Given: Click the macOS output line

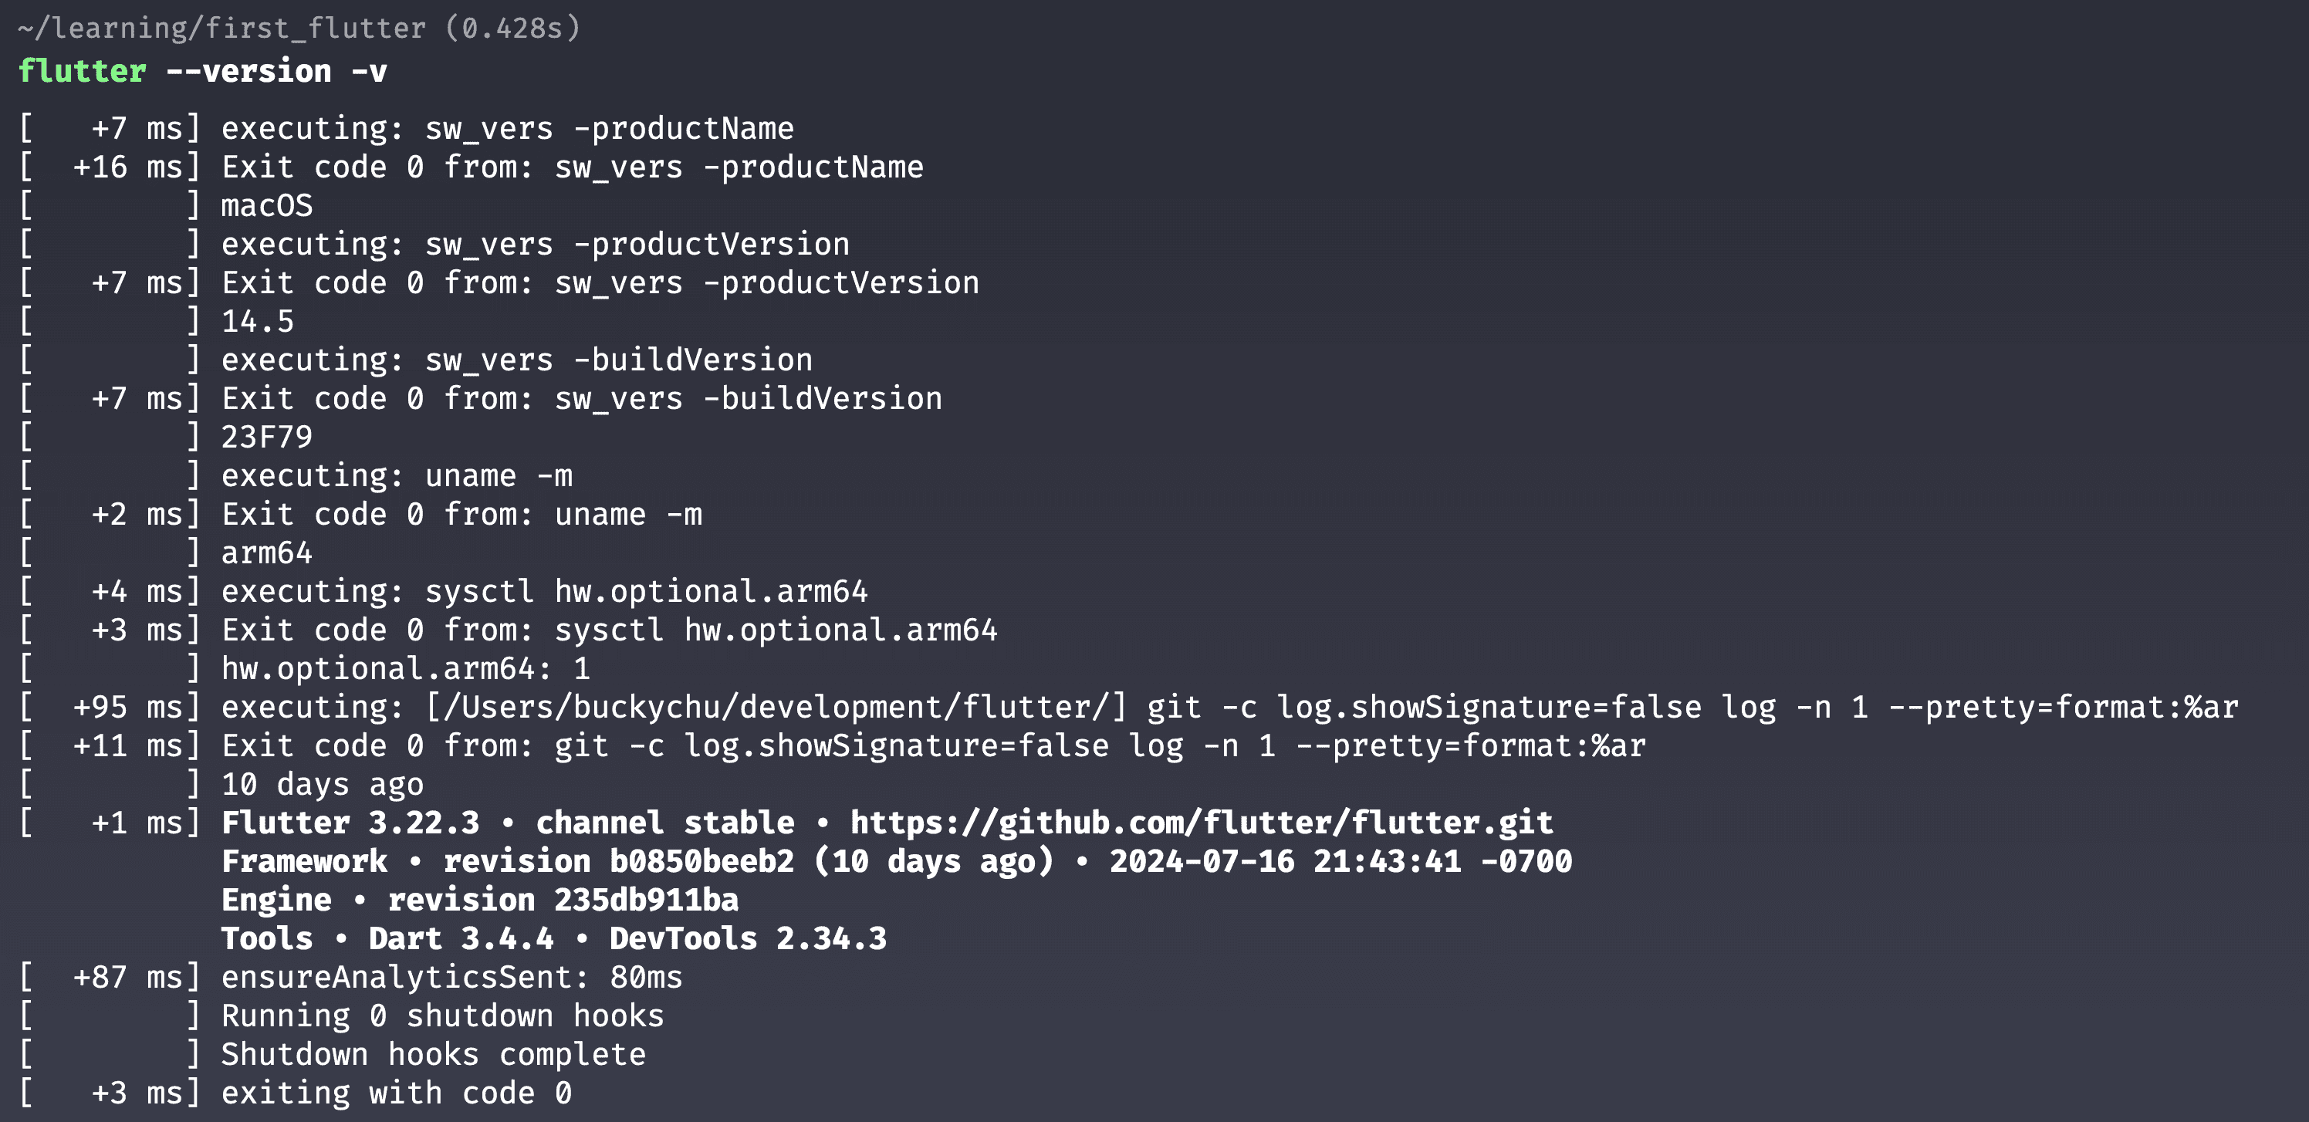Looking at the screenshot, I should coord(266,205).
